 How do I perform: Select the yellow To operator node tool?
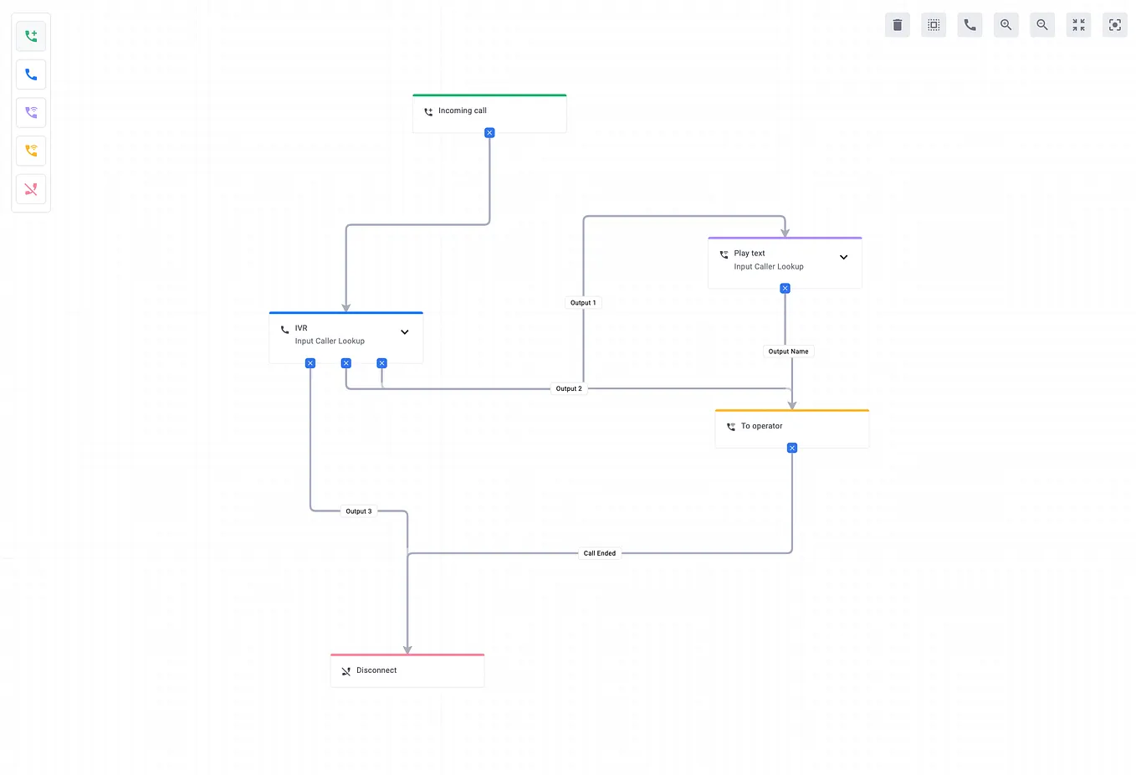(31, 151)
